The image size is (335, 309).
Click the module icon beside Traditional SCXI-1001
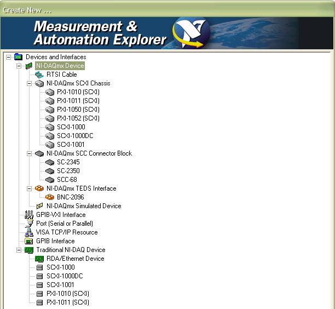coord(39,285)
